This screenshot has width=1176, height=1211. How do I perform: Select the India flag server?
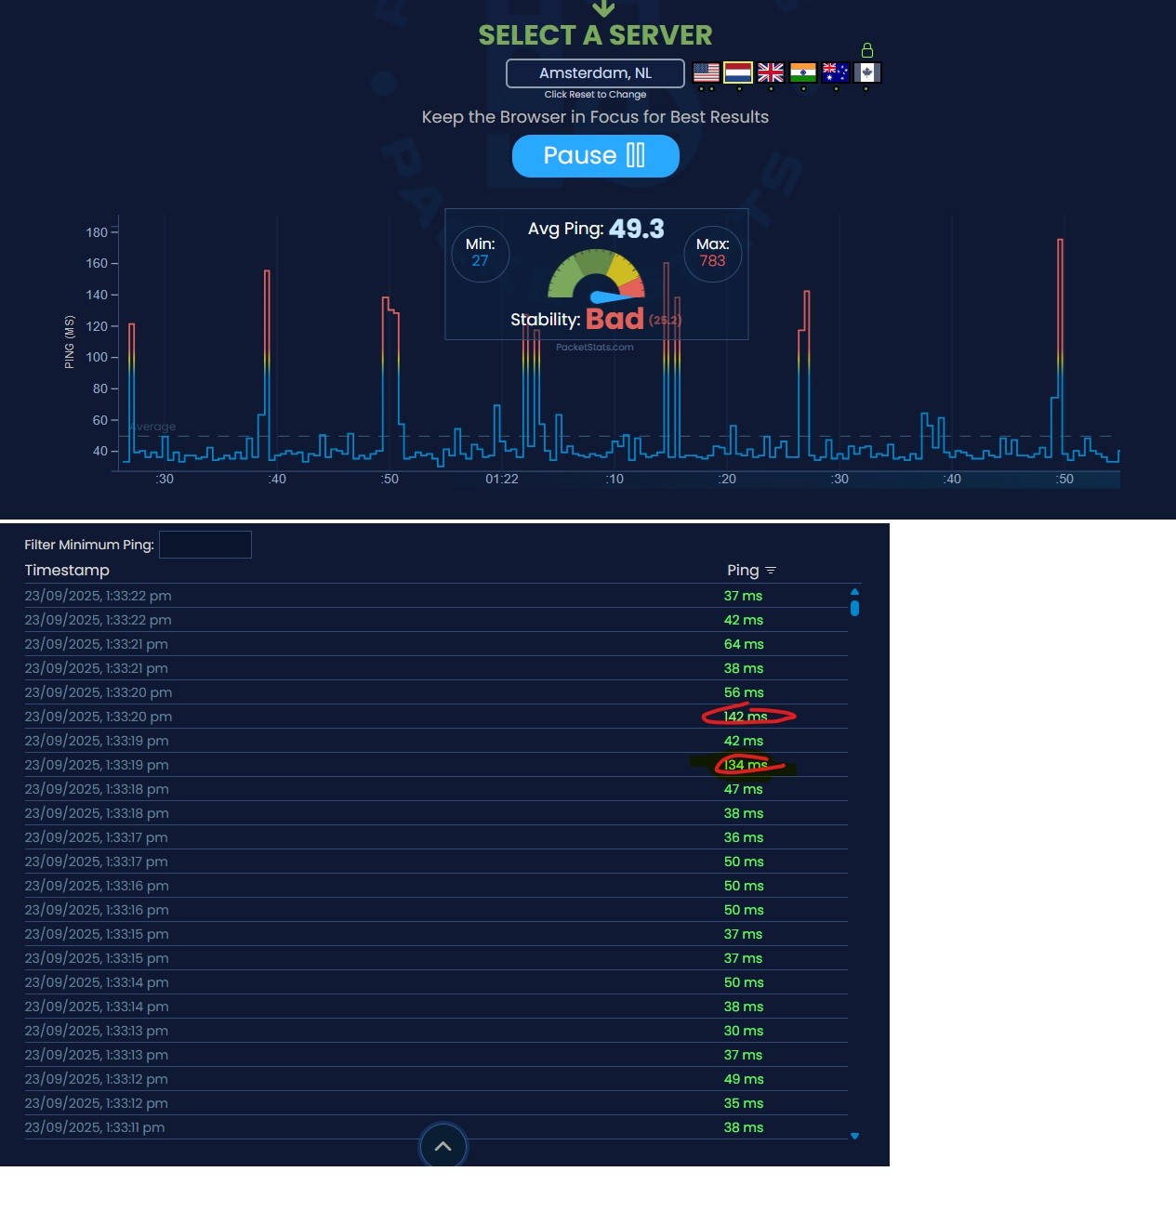(803, 72)
